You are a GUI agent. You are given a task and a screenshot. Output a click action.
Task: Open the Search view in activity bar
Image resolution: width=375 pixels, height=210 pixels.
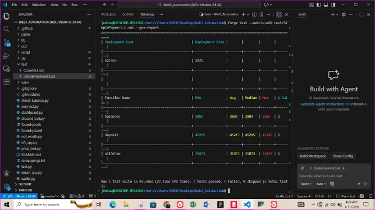pyautogui.click(x=7, y=29)
